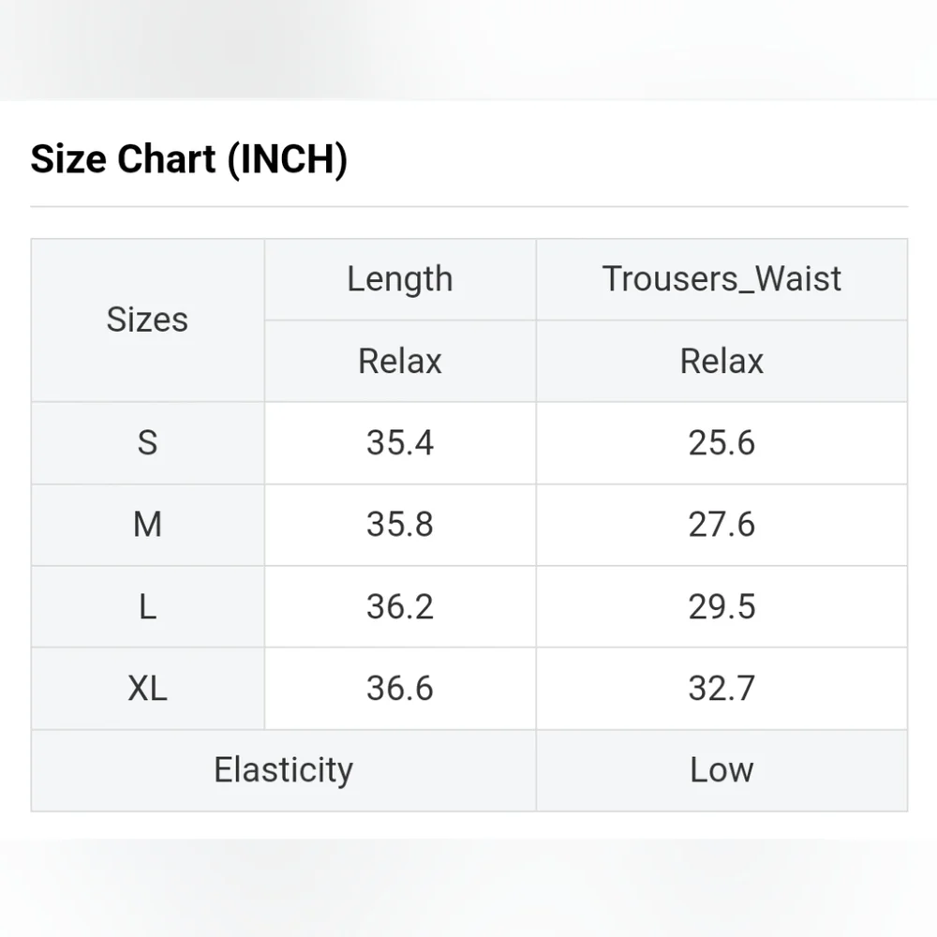Viewport: 937px width, 937px height.
Task: Click the Elasticity row label
Action: pos(283,770)
